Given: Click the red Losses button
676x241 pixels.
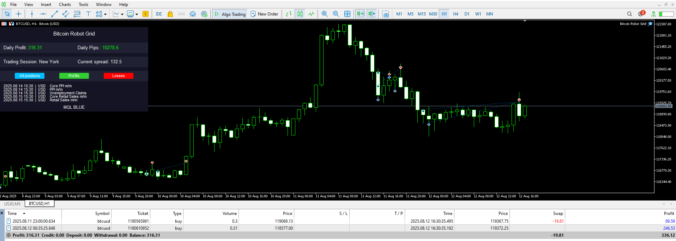Looking at the screenshot, I should [x=118, y=76].
